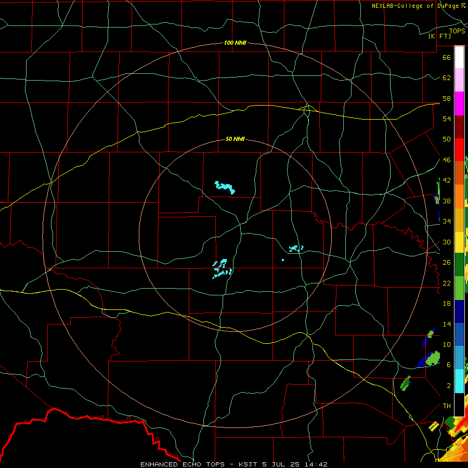Click the cyan echo cluster southwest of radar center
468x468 pixels.
point(222,269)
